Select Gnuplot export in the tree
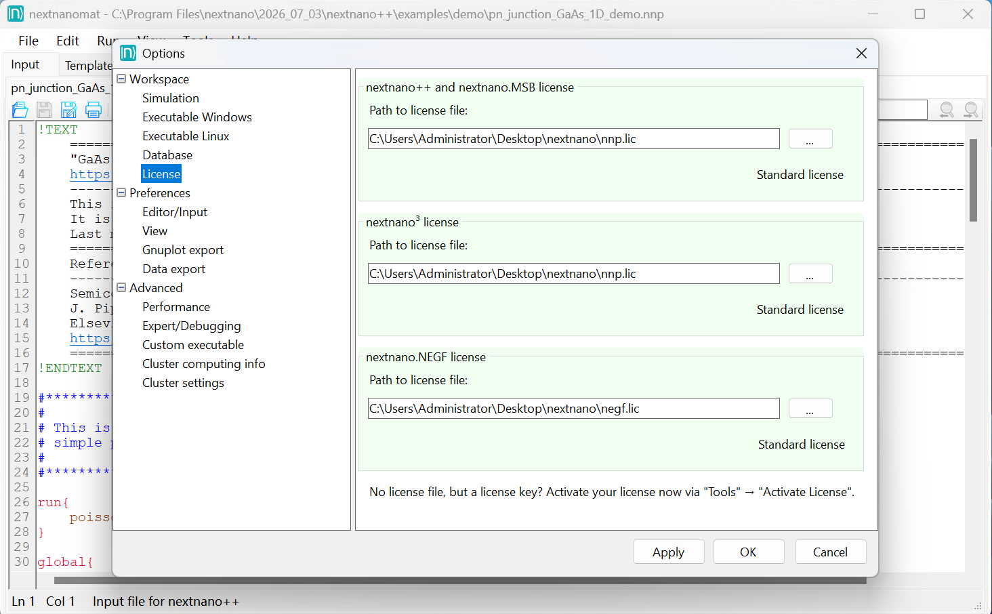 click(183, 250)
